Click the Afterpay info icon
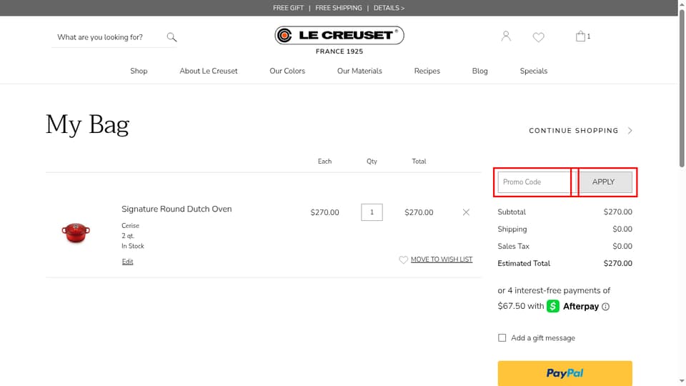 (605, 307)
